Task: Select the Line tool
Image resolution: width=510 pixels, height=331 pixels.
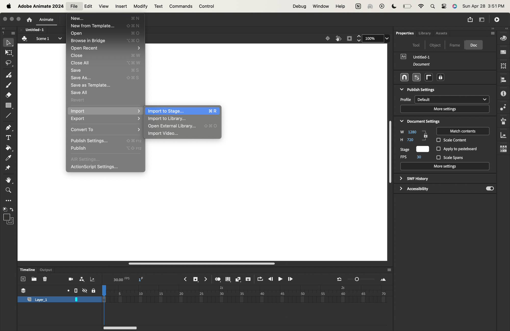Action: [x=8, y=115]
